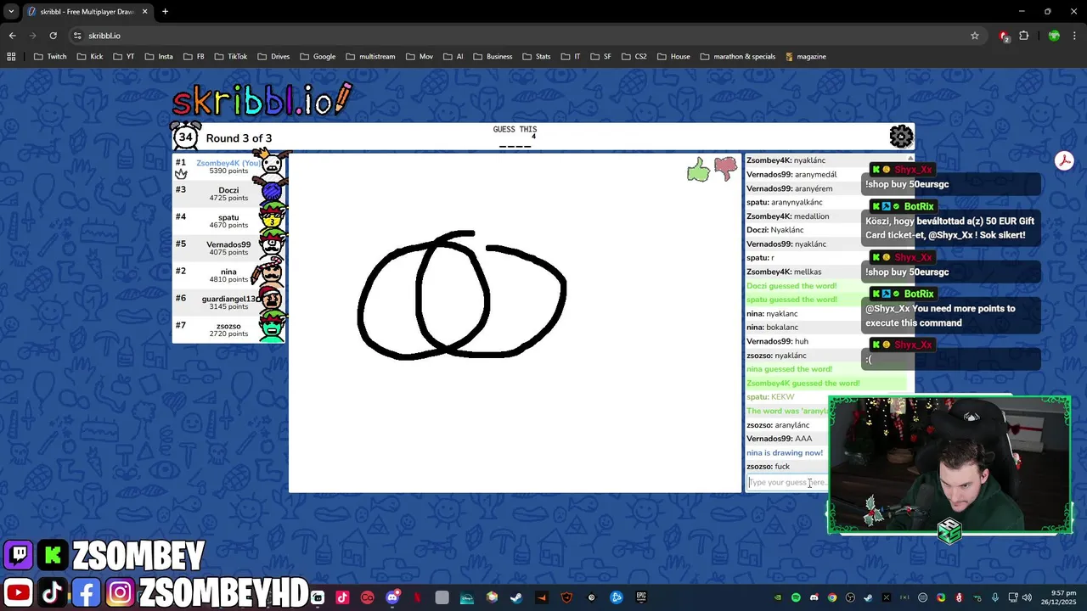
Task: Click the skribbl.io logo
Action: (x=262, y=99)
